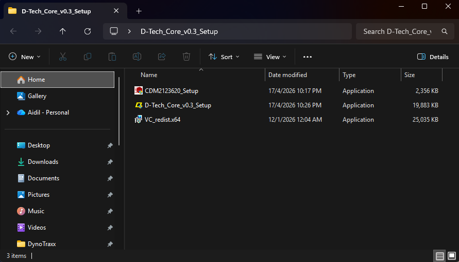Click the This PC monitor icon in address bar
The height and width of the screenshot is (262, 459).
point(114,31)
